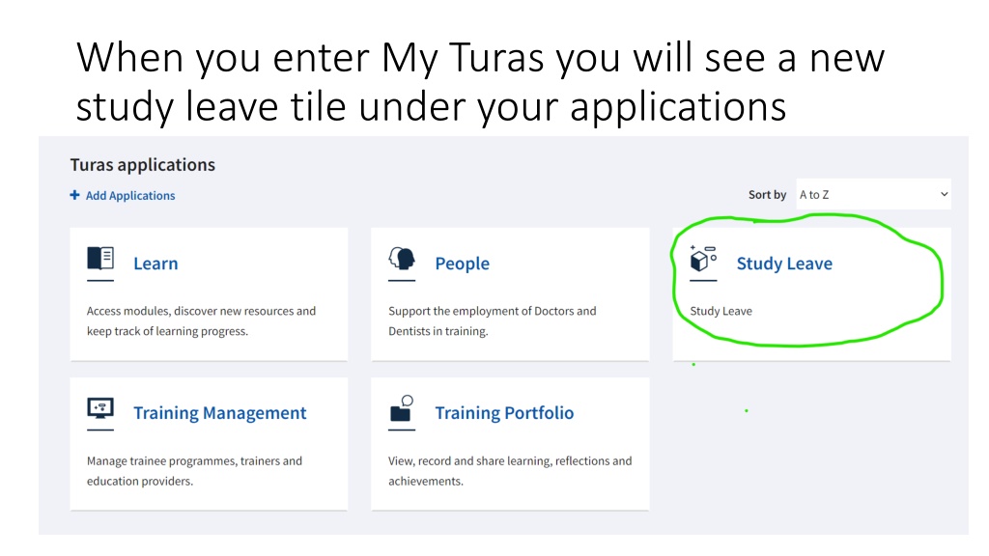Open the Training Management link
Viewport: 989px width, 556px height.
[x=220, y=413]
